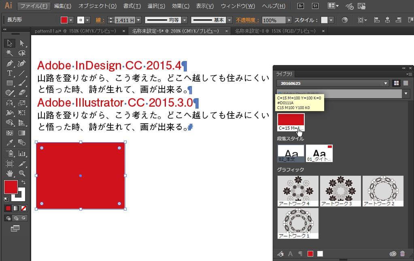Click the 線 stroke panel link
The height and width of the screenshot is (261, 414).
[x=100, y=20]
